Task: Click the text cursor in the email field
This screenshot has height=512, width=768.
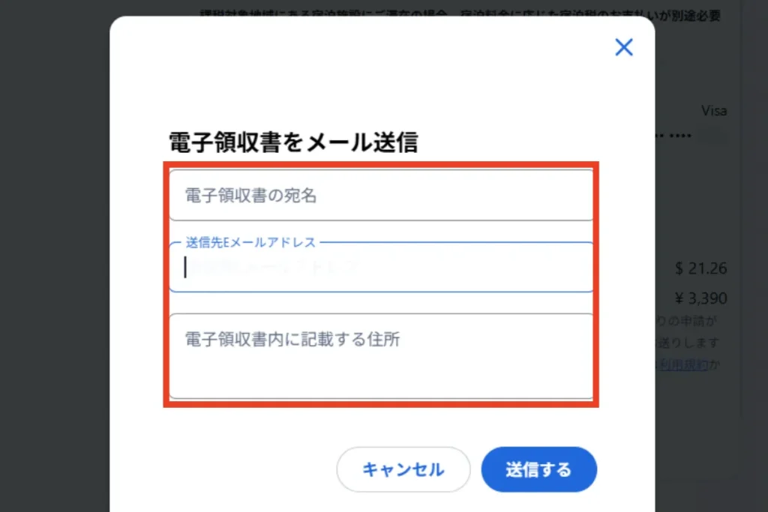Action: coord(185,267)
